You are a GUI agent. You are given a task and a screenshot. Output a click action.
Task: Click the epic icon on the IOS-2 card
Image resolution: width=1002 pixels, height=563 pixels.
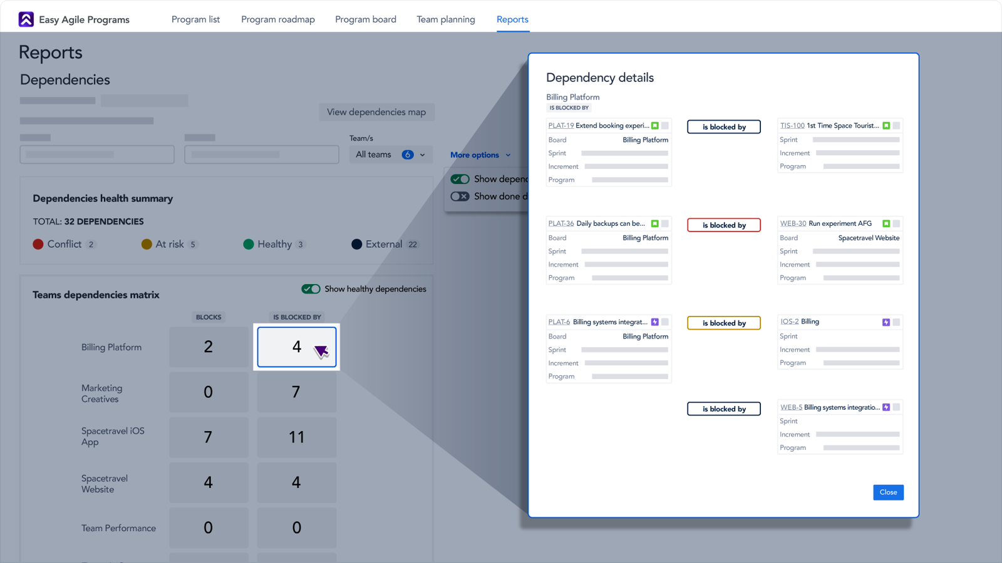coord(886,321)
